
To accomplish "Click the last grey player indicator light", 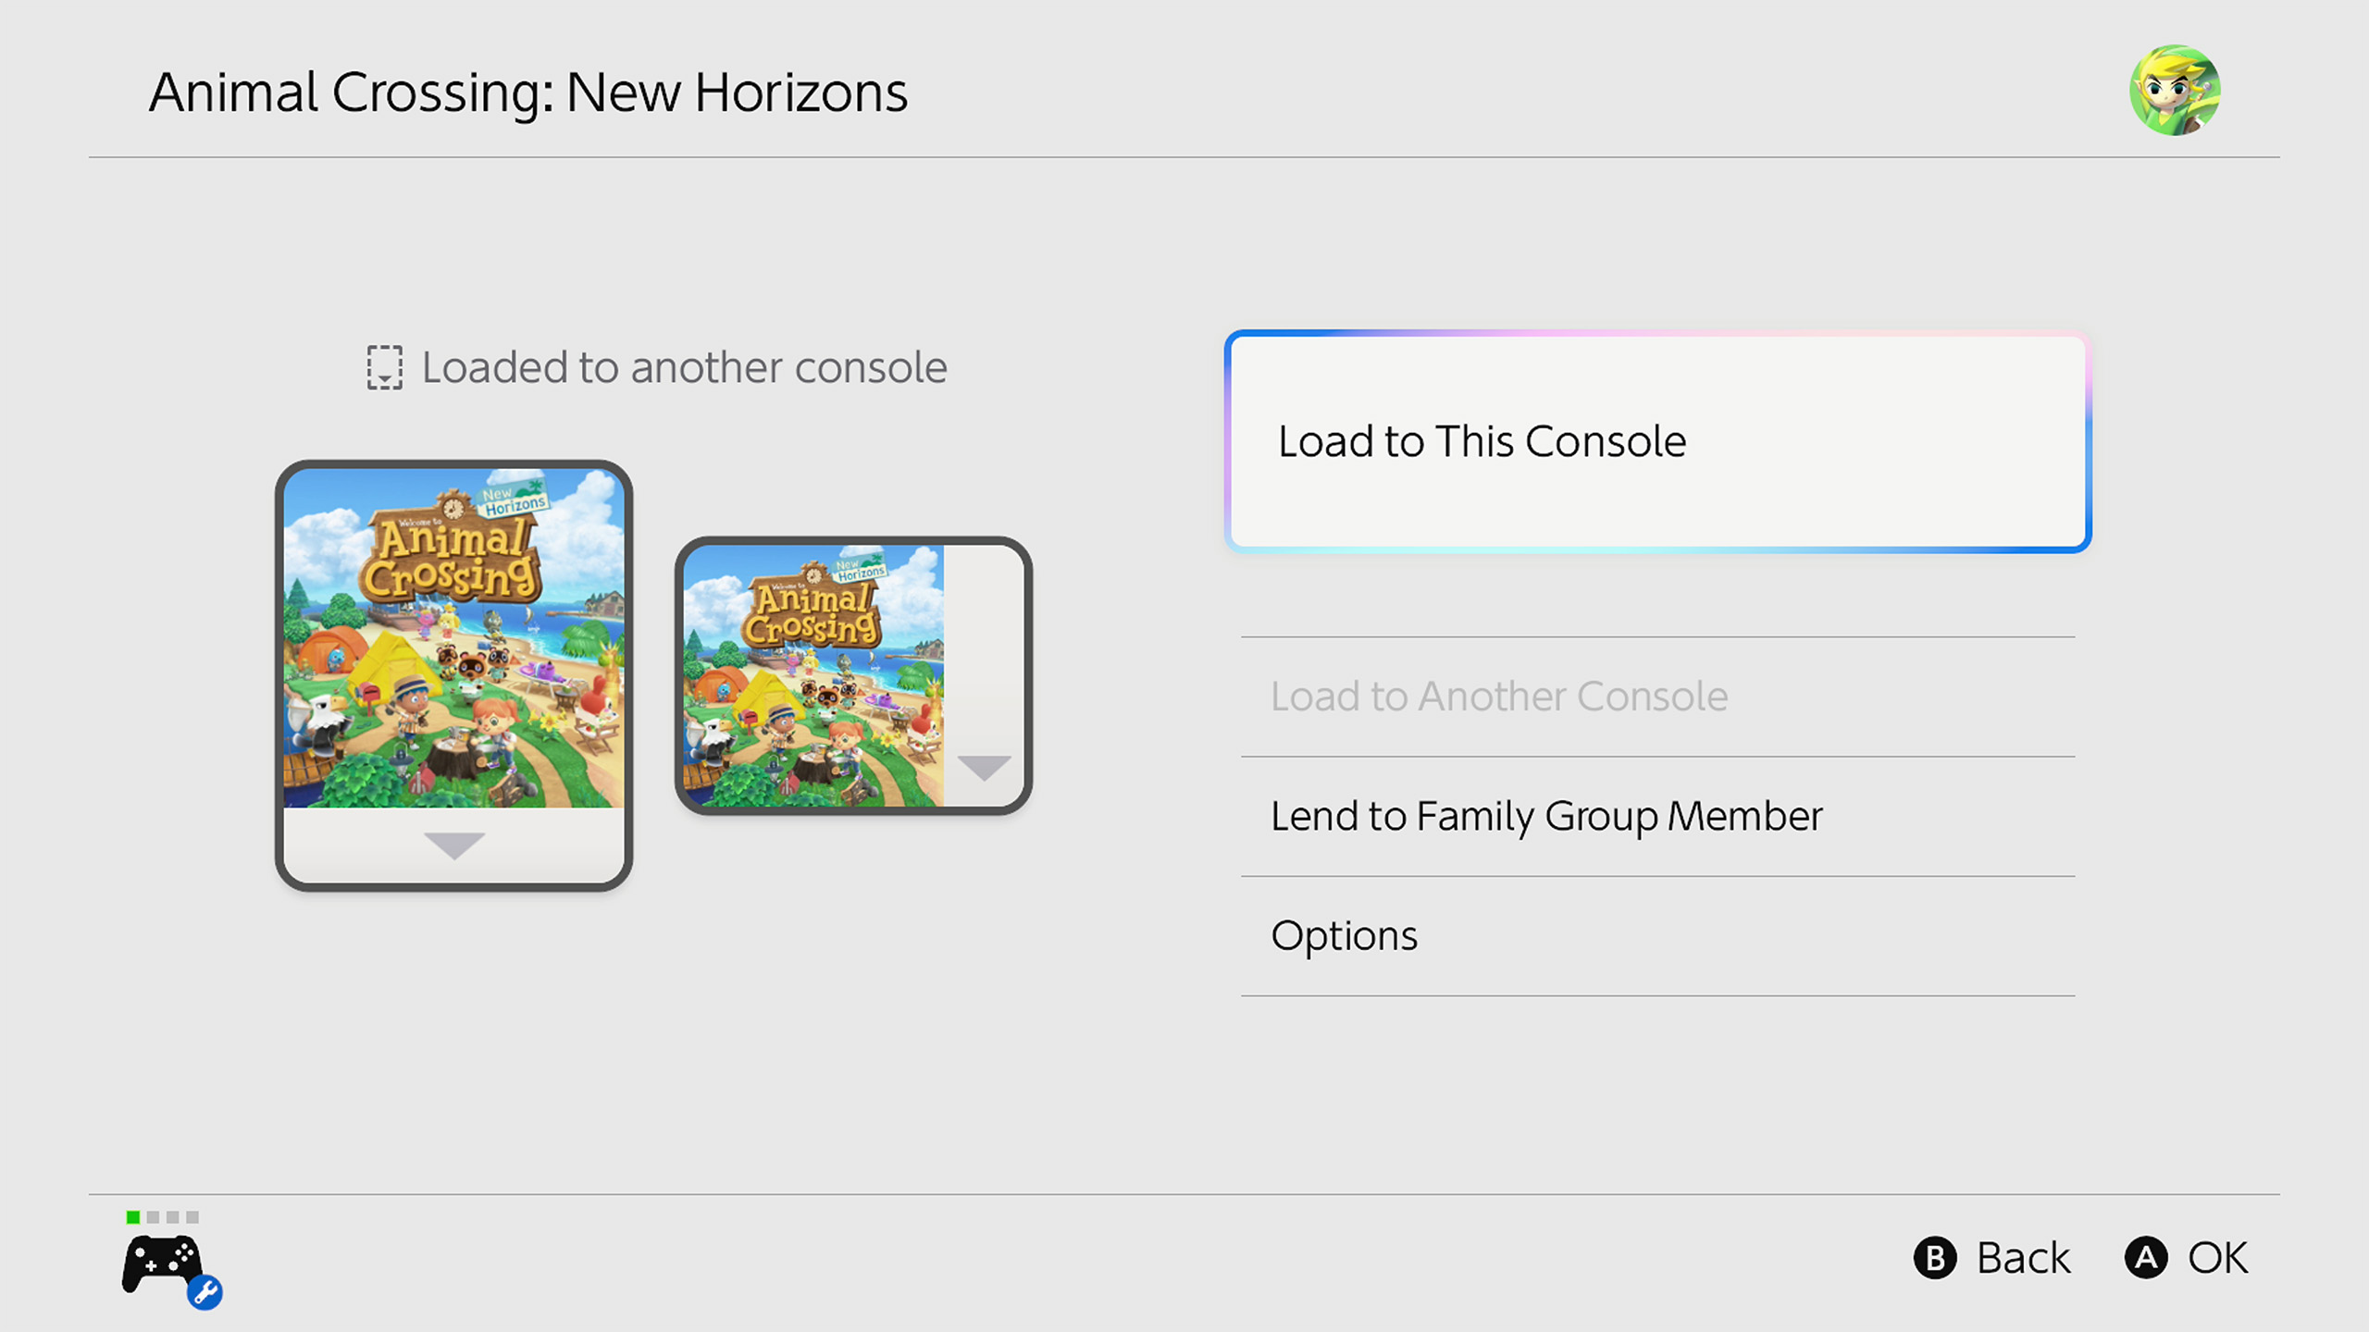I will pyautogui.click(x=192, y=1216).
